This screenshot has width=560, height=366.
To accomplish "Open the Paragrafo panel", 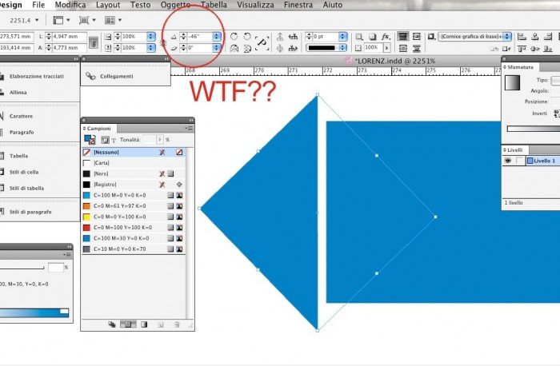I will (22, 133).
